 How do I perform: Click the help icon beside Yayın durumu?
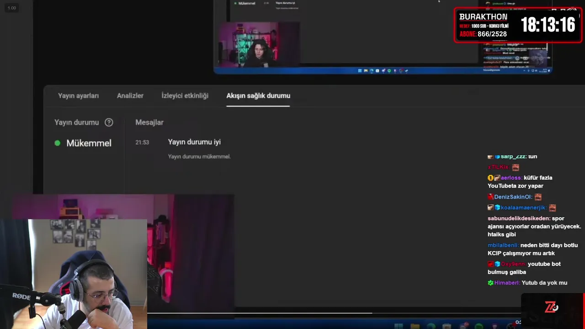click(109, 122)
